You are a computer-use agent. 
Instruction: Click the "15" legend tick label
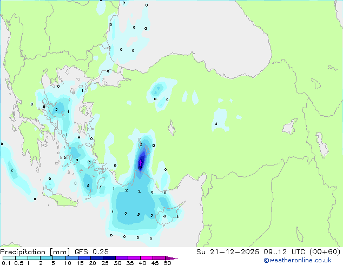click(x=80, y=263)
